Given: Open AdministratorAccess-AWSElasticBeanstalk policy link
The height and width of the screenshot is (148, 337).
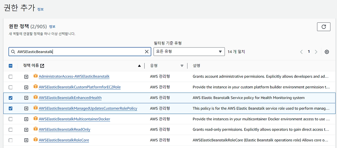Looking at the screenshot, I should click(74, 77).
